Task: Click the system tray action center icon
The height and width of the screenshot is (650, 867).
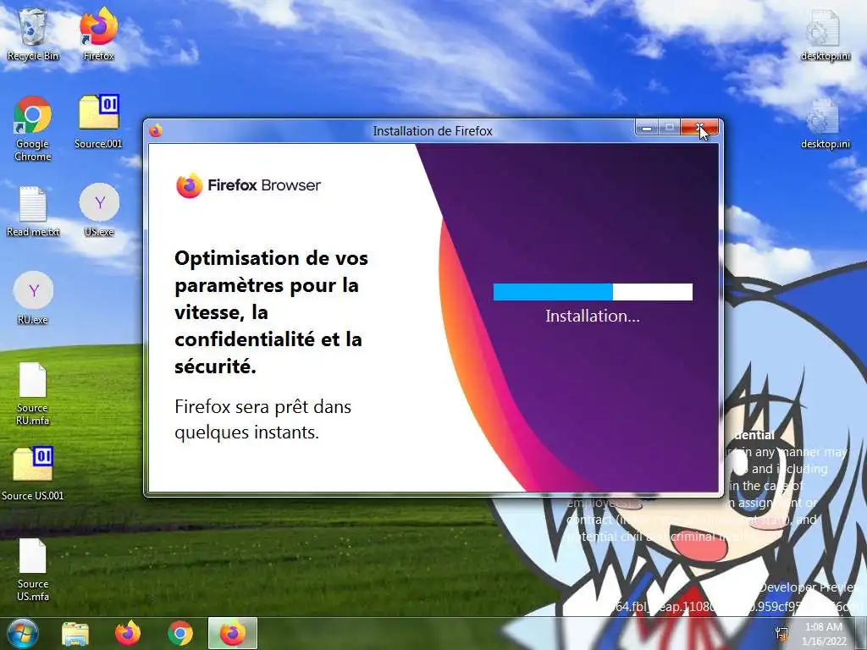Action: [781, 633]
